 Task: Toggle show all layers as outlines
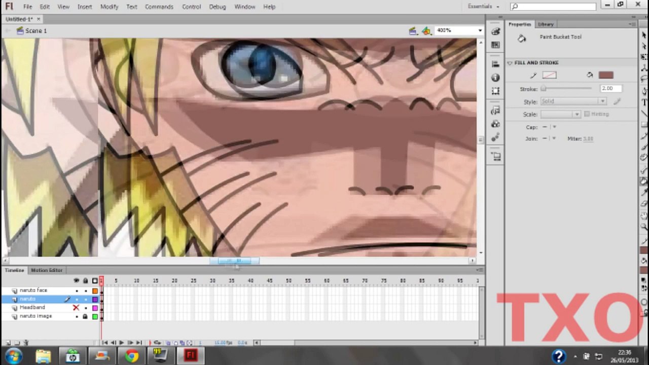coord(95,280)
